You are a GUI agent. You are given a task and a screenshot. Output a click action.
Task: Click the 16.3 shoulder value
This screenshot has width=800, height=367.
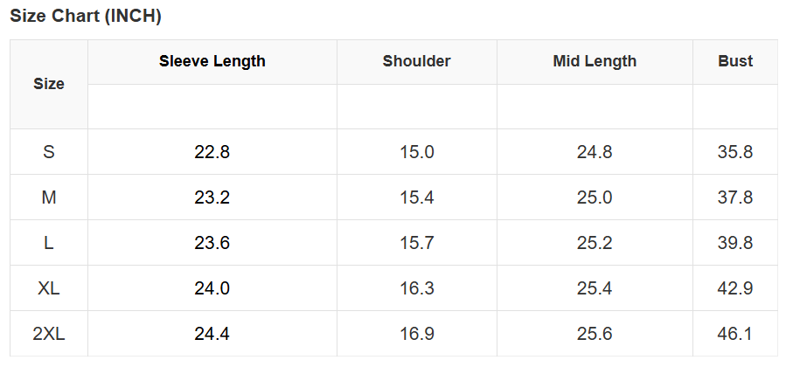pyautogui.click(x=417, y=288)
